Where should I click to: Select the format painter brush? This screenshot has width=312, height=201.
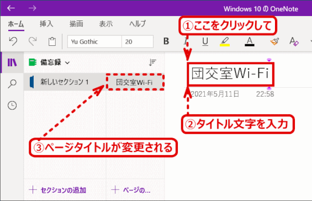pyautogui.click(x=274, y=41)
